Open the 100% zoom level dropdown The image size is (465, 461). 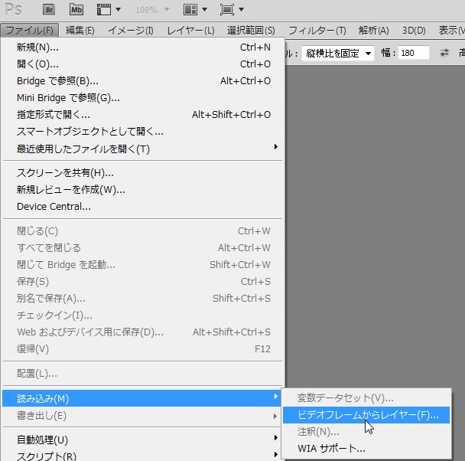152,10
